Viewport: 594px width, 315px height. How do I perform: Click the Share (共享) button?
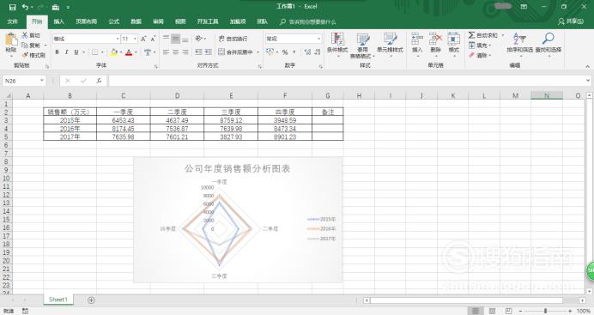571,21
